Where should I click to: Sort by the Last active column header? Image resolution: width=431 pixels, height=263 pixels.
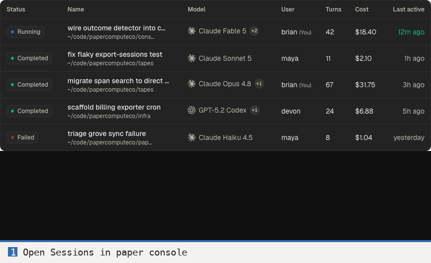click(x=409, y=9)
